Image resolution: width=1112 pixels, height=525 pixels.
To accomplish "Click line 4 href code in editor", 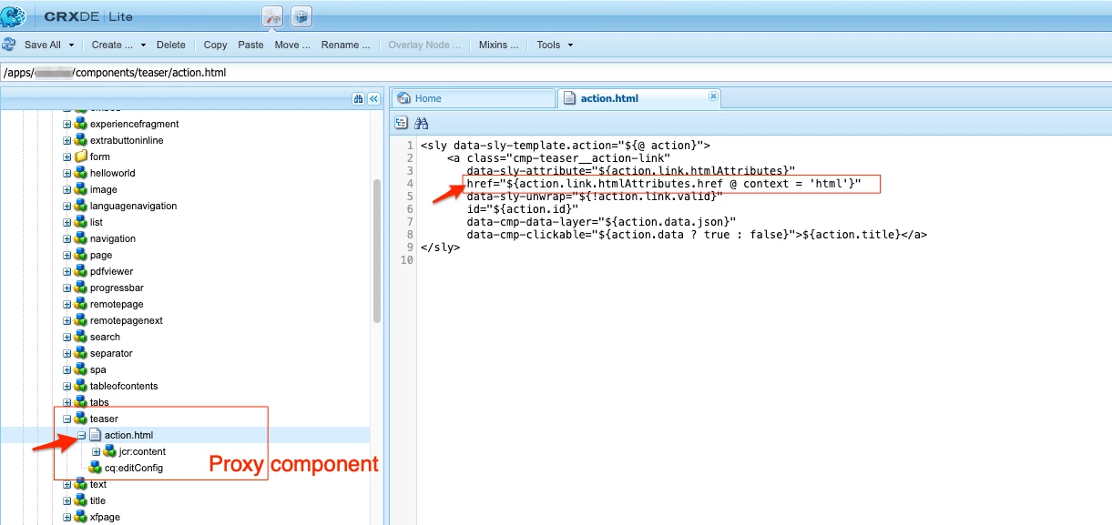I will coord(663,184).
